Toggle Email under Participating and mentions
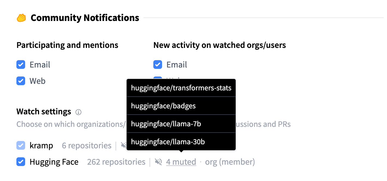The image size is (387, 181). 21,65
